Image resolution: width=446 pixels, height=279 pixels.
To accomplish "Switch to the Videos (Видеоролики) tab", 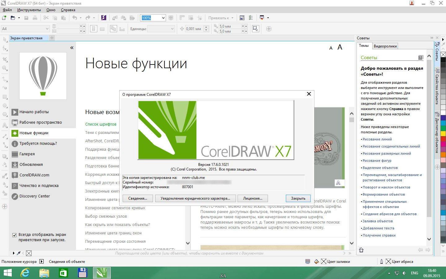I will coord(385,46).
